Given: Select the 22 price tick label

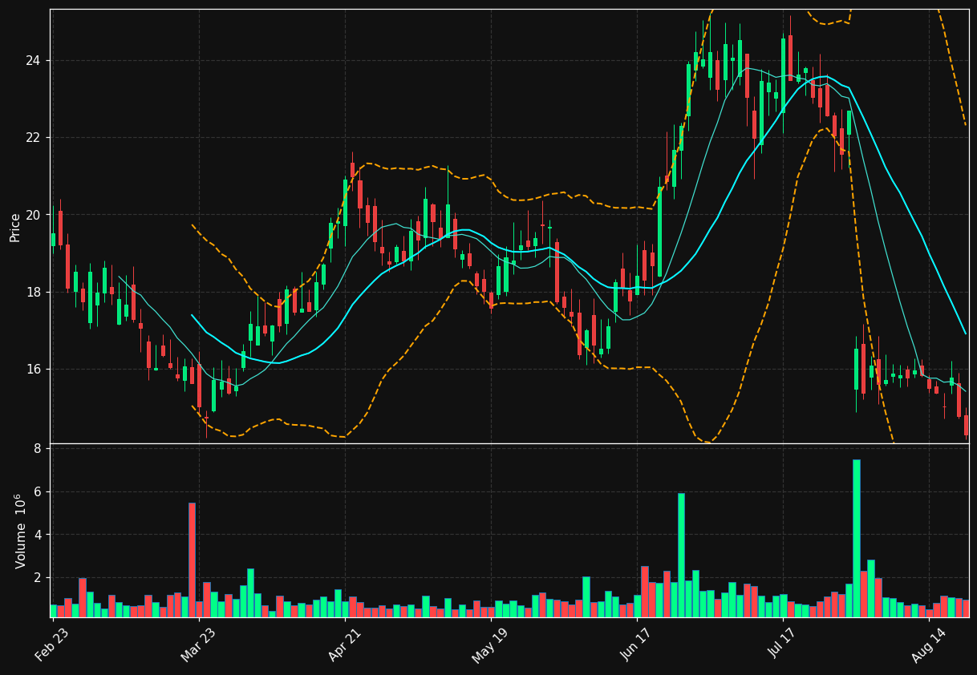Looking at the screenshot, I should pyautogui.click(x=33, y=138).
